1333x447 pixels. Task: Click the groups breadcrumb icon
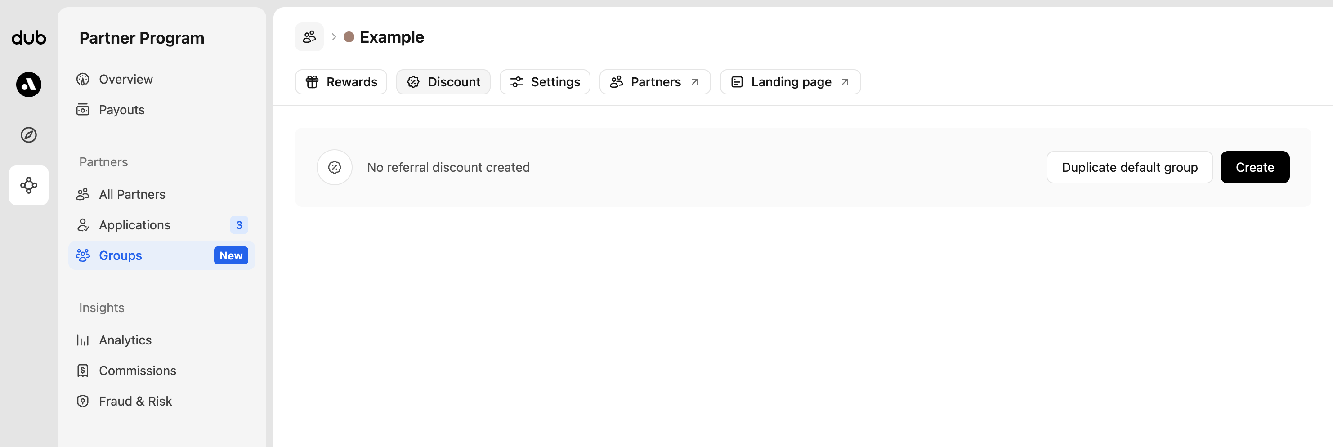point(309,37)
